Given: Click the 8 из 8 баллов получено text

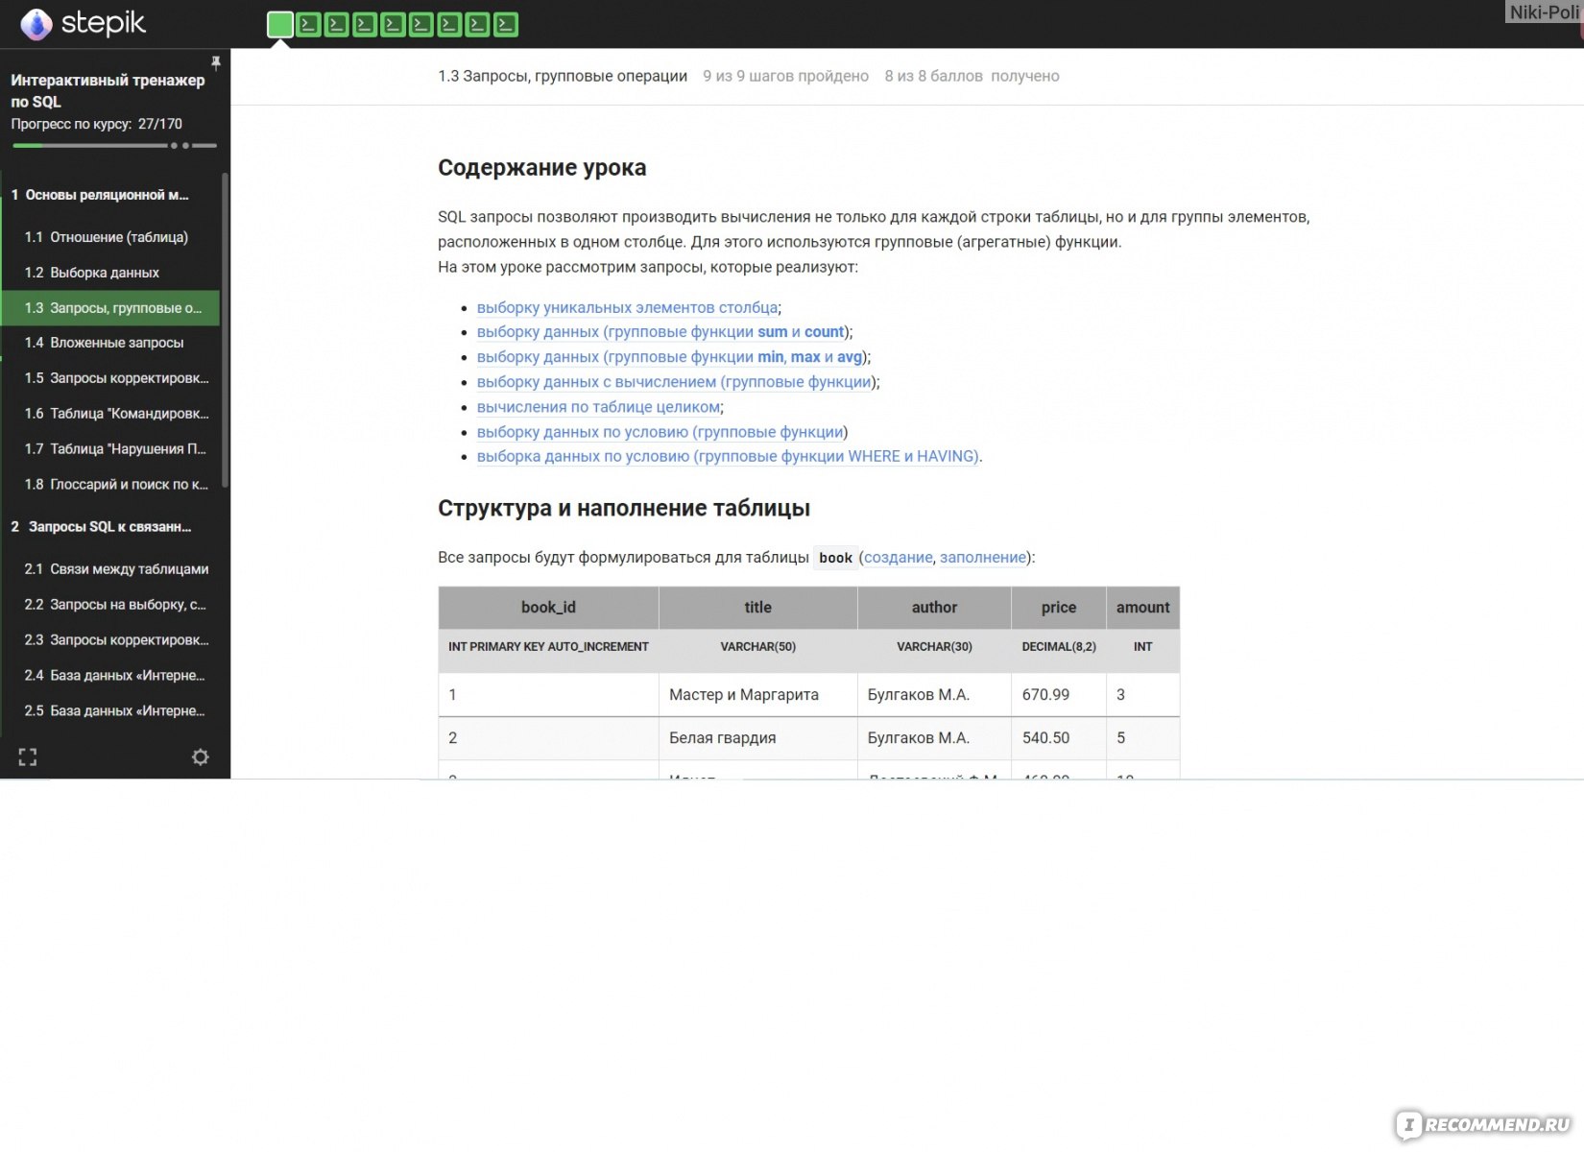Looking at the screenshot, I should (972, 76).
